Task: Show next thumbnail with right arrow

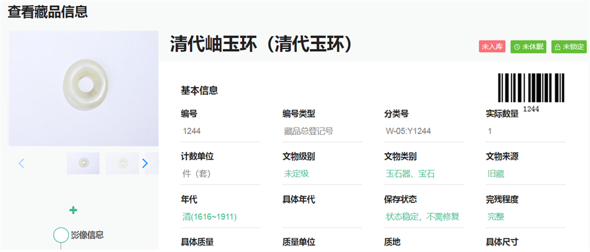Action: tap(145, 164)
